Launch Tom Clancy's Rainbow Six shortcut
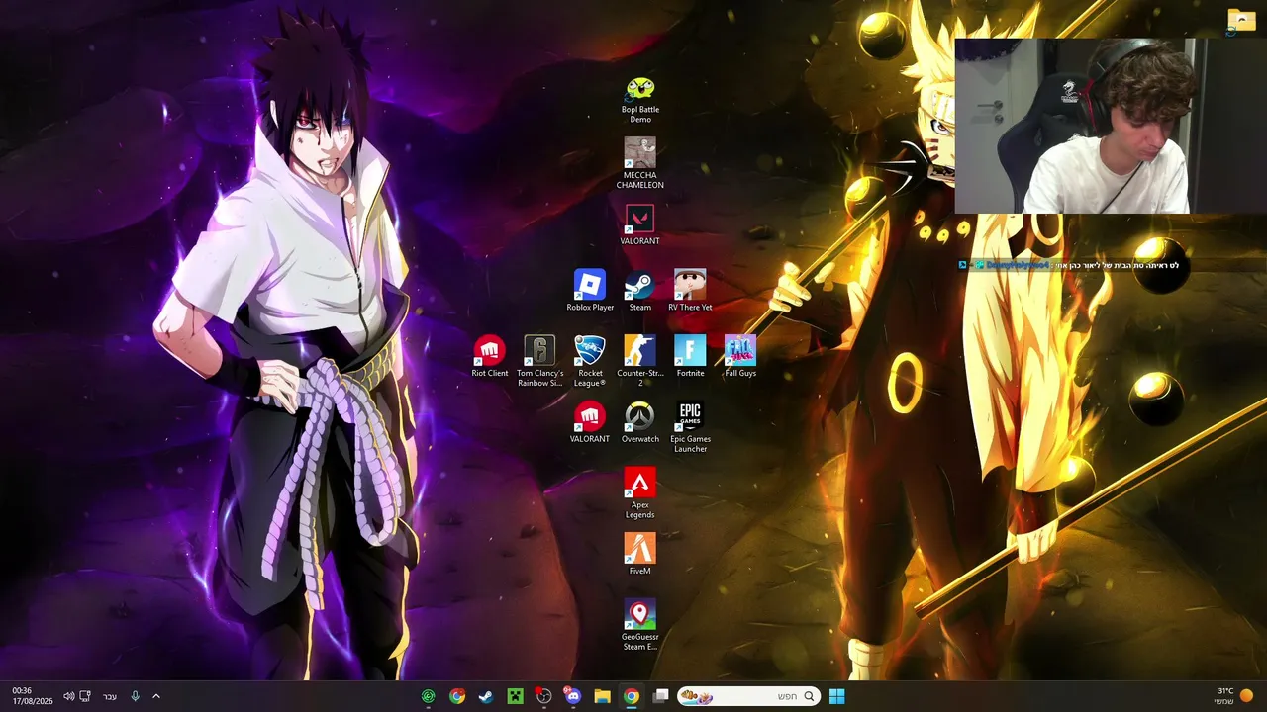Viewport: 1267px width, 712px height. (x=539, y=362)
